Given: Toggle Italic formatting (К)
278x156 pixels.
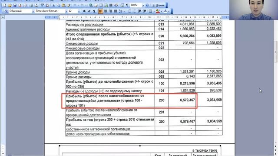Looking at the screenshot, I should click(89, 11).
